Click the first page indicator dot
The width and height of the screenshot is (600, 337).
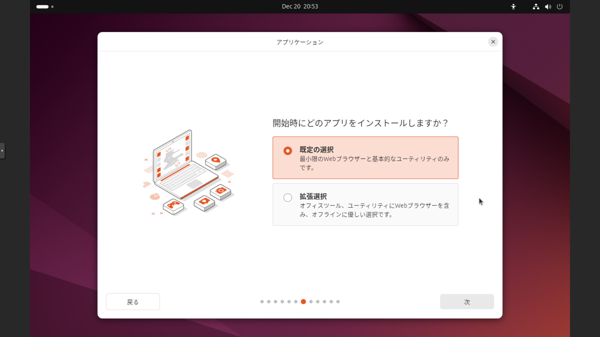pos(262,302)
